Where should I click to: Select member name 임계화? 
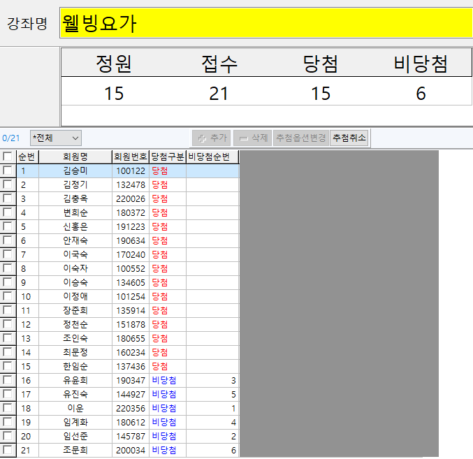(x=75, y=422)
